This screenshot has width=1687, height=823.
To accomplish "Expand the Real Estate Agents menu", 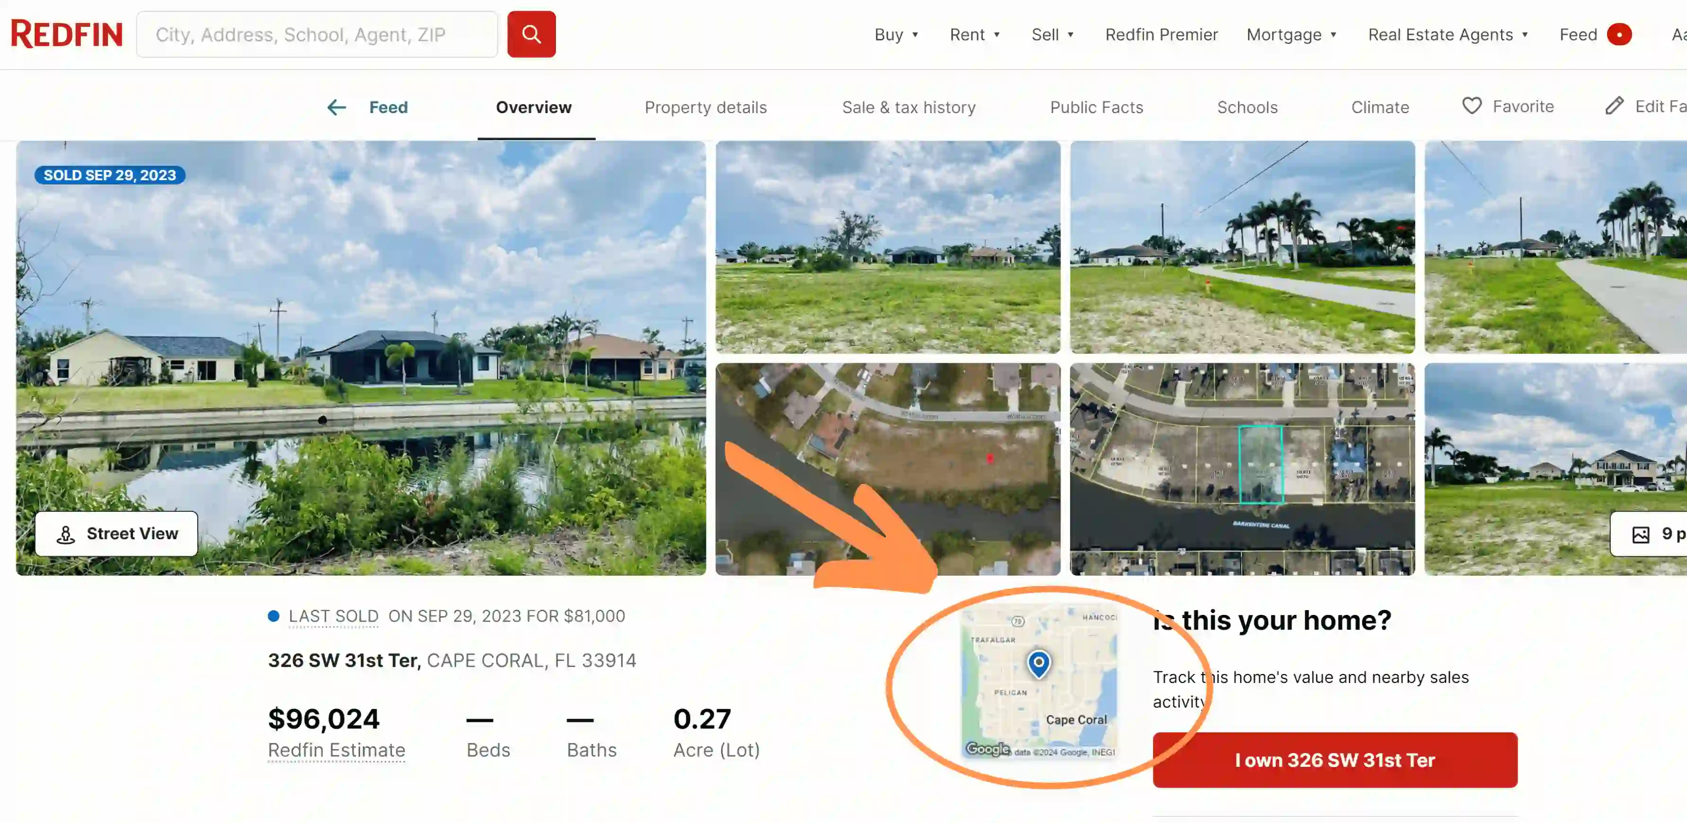I will pos(1447,35).
